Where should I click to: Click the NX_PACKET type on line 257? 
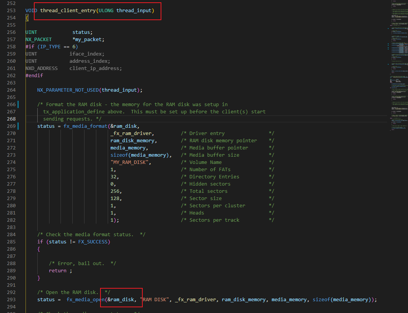(38, 40)
